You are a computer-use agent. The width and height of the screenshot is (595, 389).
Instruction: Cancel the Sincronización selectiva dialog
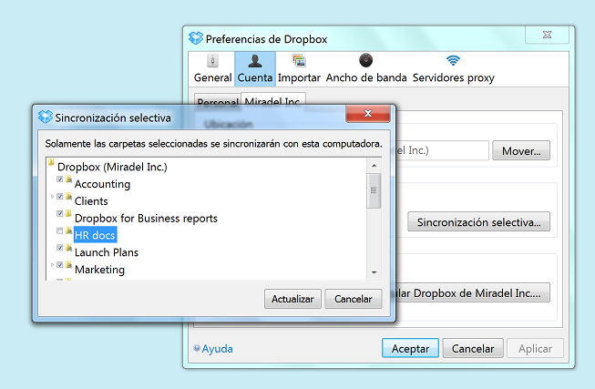coord(354,299)
